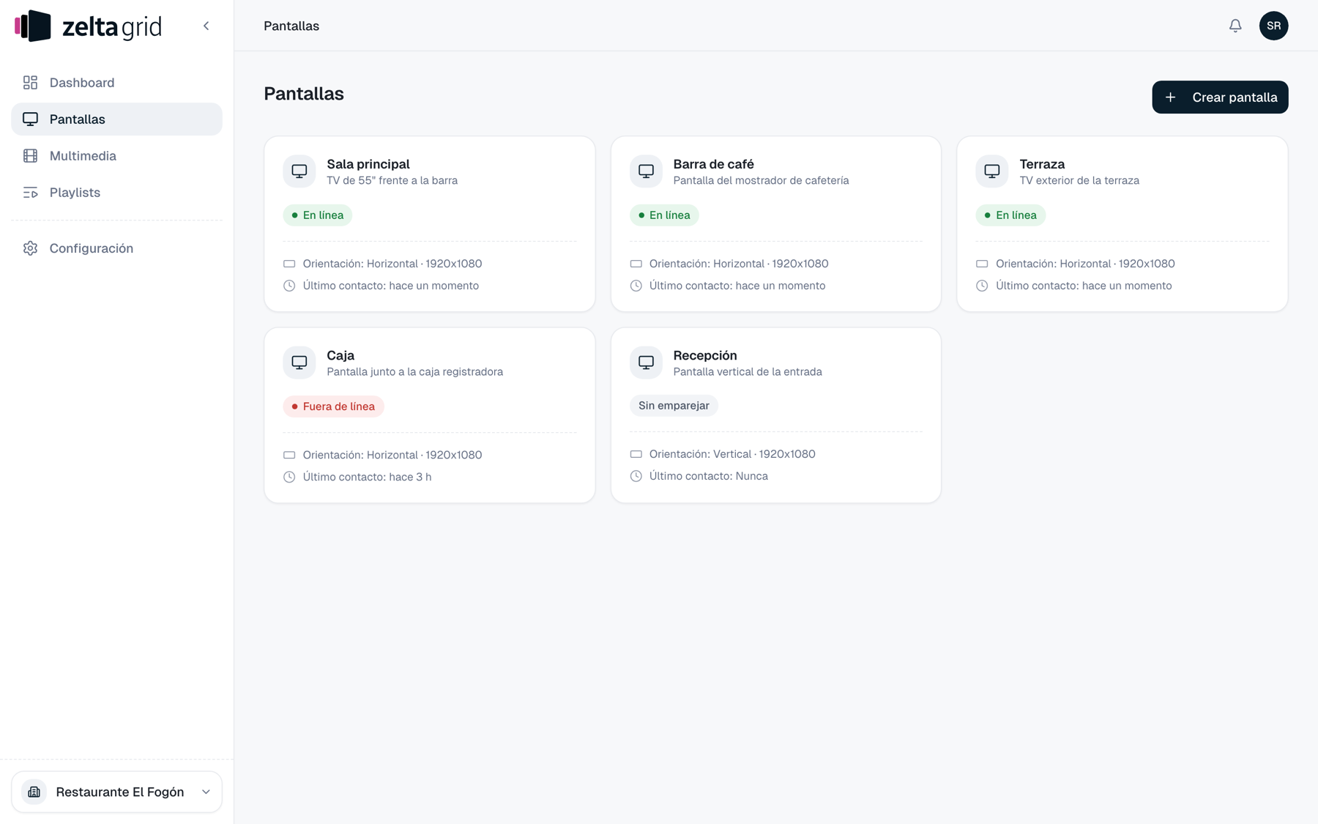Viewport: 1318px width, 824px height.
Task: Open the Restaurante El Fogón workspace switcher
Action: (116, 792)
